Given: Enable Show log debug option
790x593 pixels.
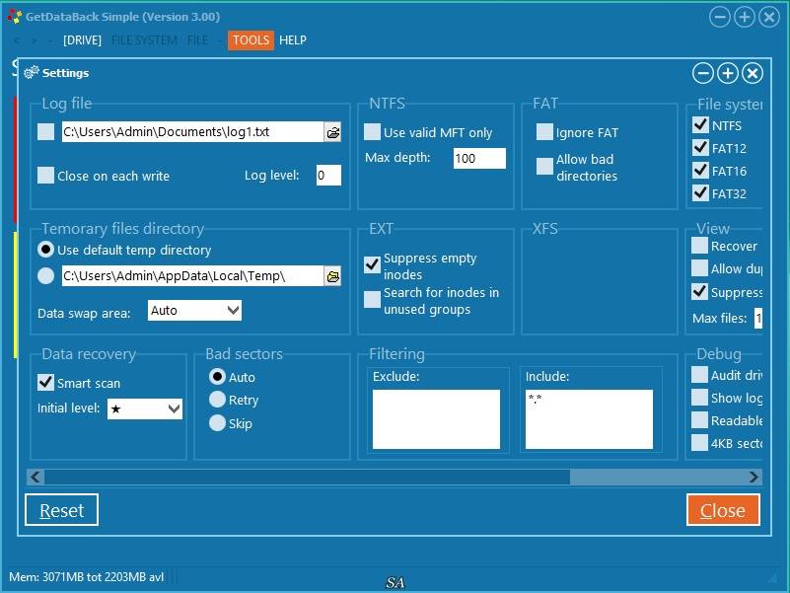Looking at the screenshot, I should (x=699, y=398).
